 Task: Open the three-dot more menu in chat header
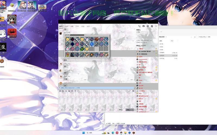click(156, 26)
